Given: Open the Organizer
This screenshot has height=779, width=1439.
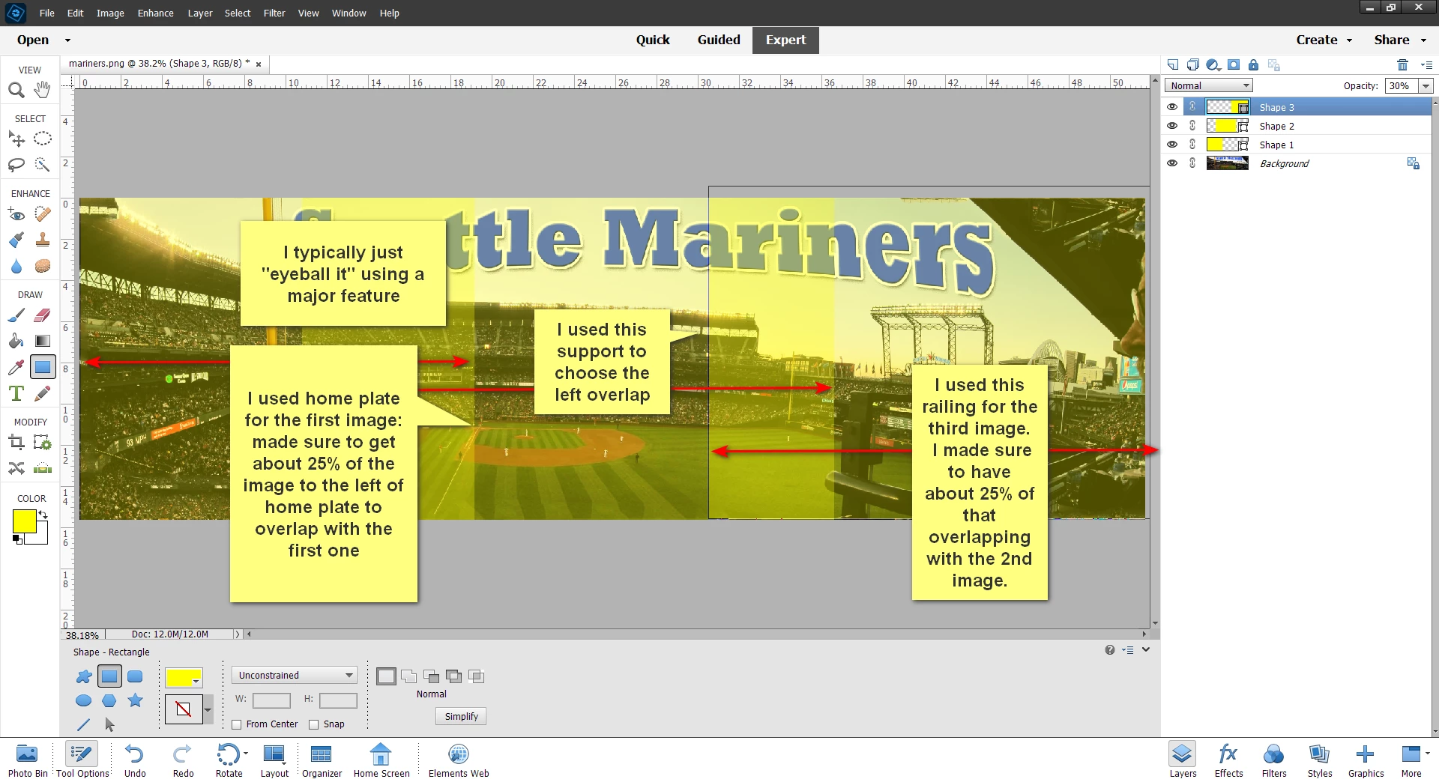Looking at the screenshot, I should pos(322,760).
